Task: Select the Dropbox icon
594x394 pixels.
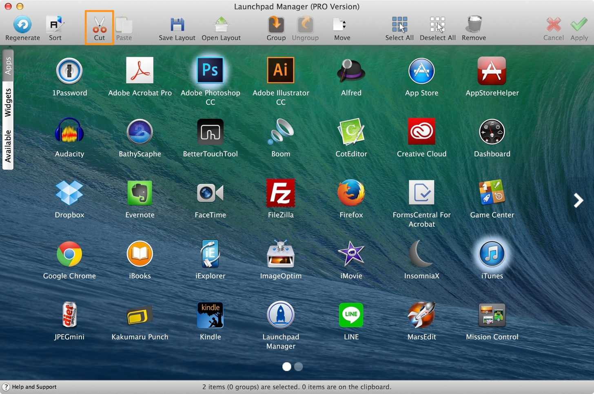Action: (x=69, y=193)
